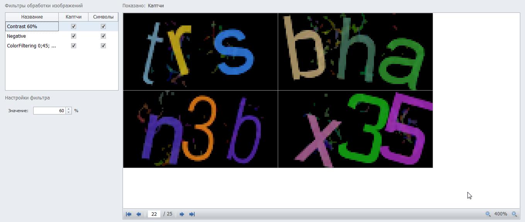Screen dimensions: 525x222
Task: Click the 400% zoom level text
Action: point(501,214)
